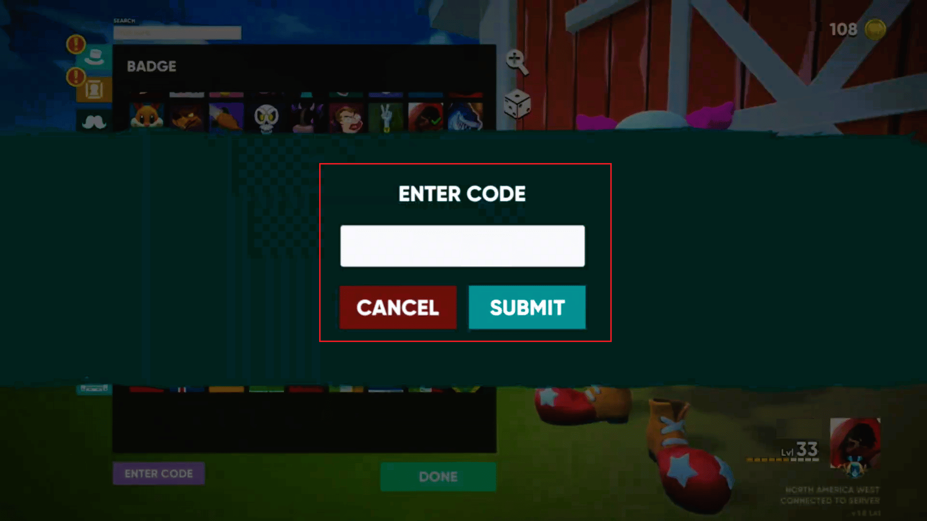Click the SUBMIT button to confirm code
The width and height of the screenshot is (927, 521).
click(527, 307)
